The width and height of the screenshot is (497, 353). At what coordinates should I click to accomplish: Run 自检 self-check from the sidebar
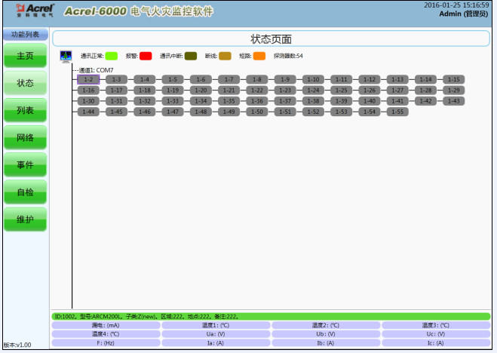pos(26,192)
